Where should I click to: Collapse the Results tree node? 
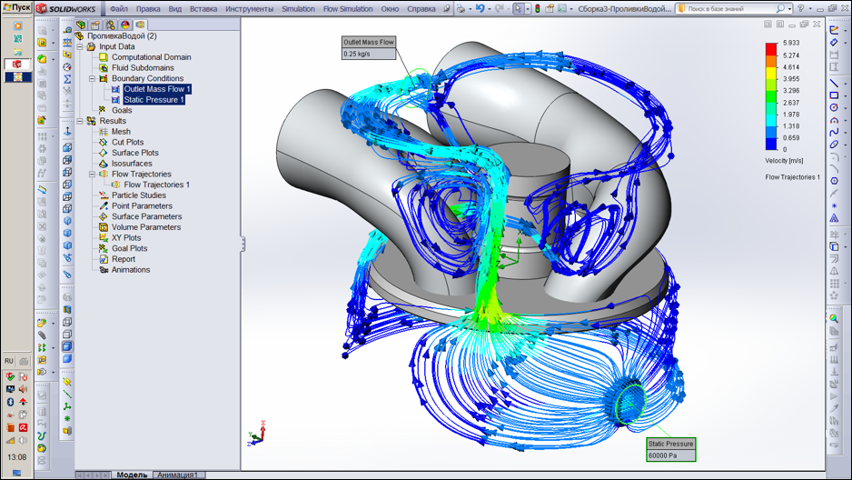[x=80, y=121]
